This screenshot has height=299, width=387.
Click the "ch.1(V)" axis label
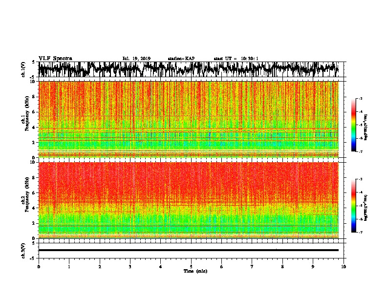tap(23, 69)
